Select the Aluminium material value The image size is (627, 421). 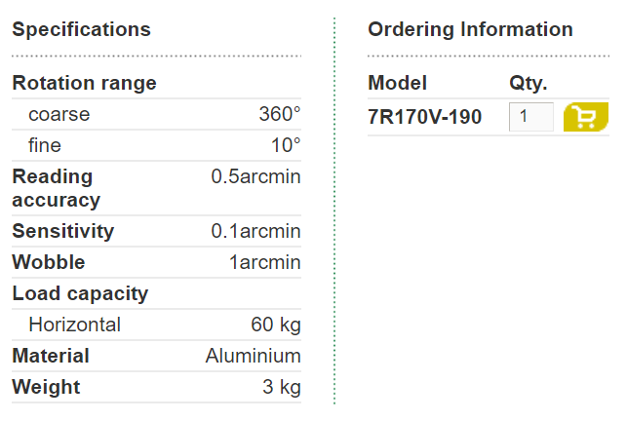254,356
